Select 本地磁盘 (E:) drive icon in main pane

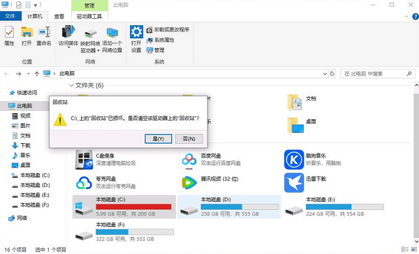294,210
